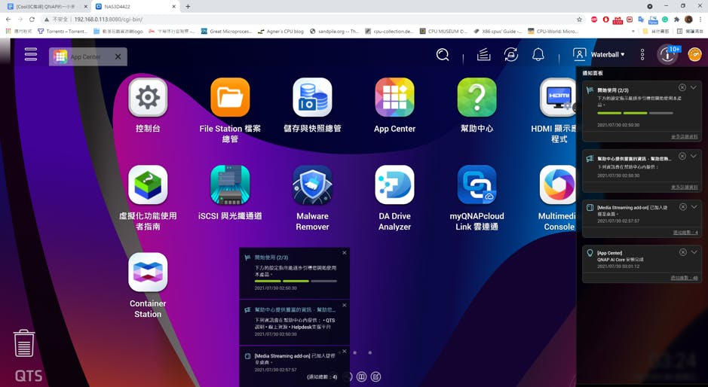Close the 開始使用 (2/3) popup toast
Screen dimensions: 708x387
[344, 253]
